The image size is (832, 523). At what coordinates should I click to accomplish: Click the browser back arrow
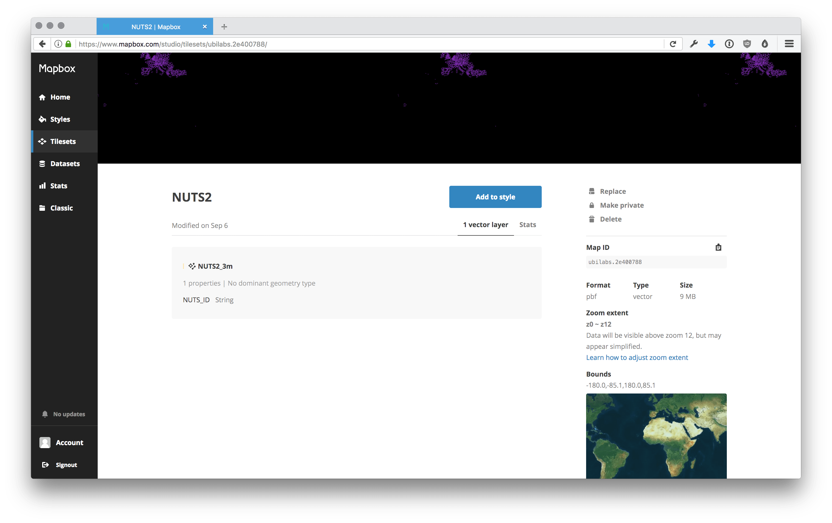click(42, 44)
